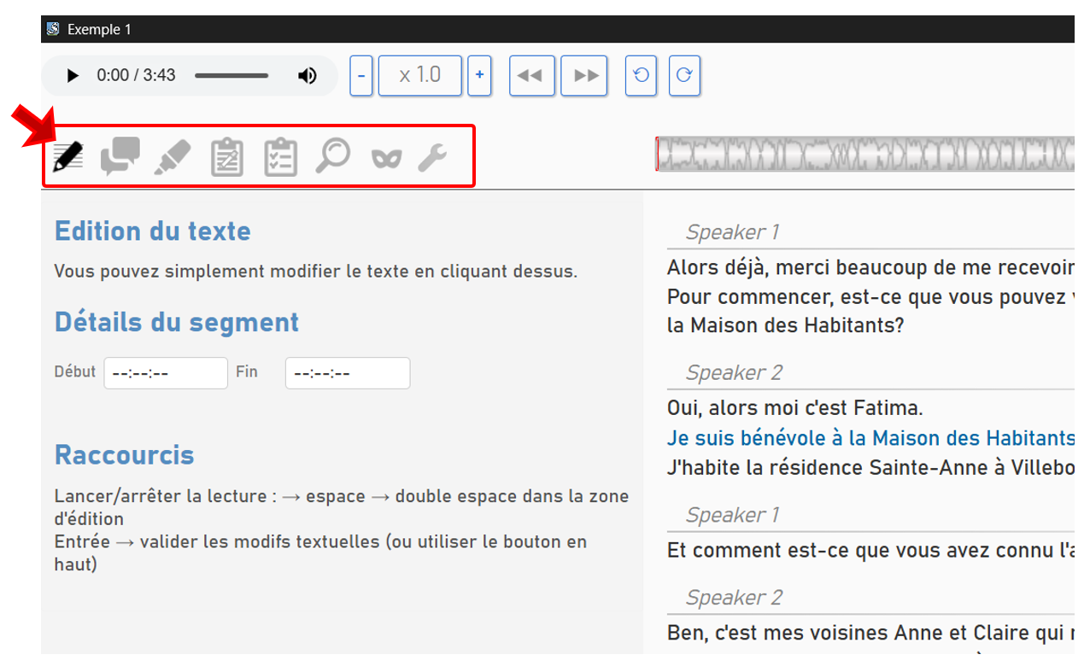The image size is (1090, 672).
Task: Click the 0:00 / 3:43 time display
Action: point(136,76)
